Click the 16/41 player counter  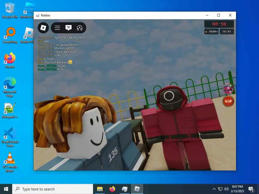227,32
